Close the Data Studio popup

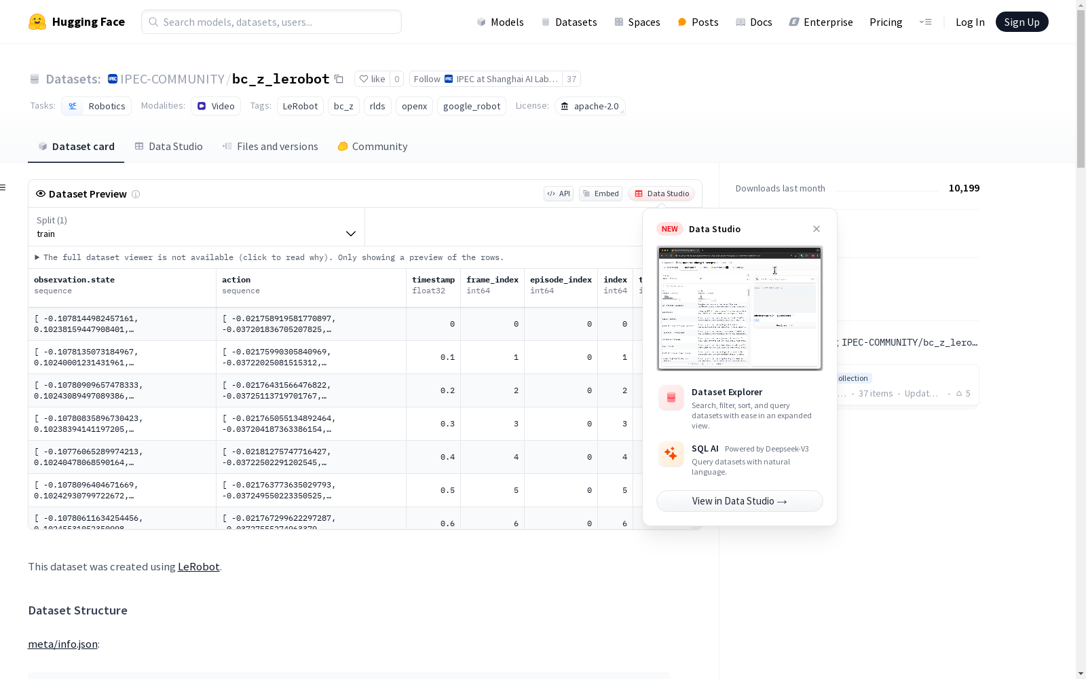817,229
